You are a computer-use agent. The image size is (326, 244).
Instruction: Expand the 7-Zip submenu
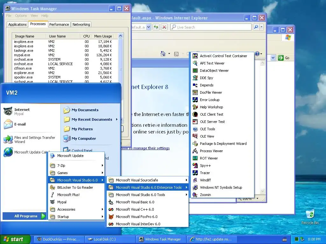76,165
